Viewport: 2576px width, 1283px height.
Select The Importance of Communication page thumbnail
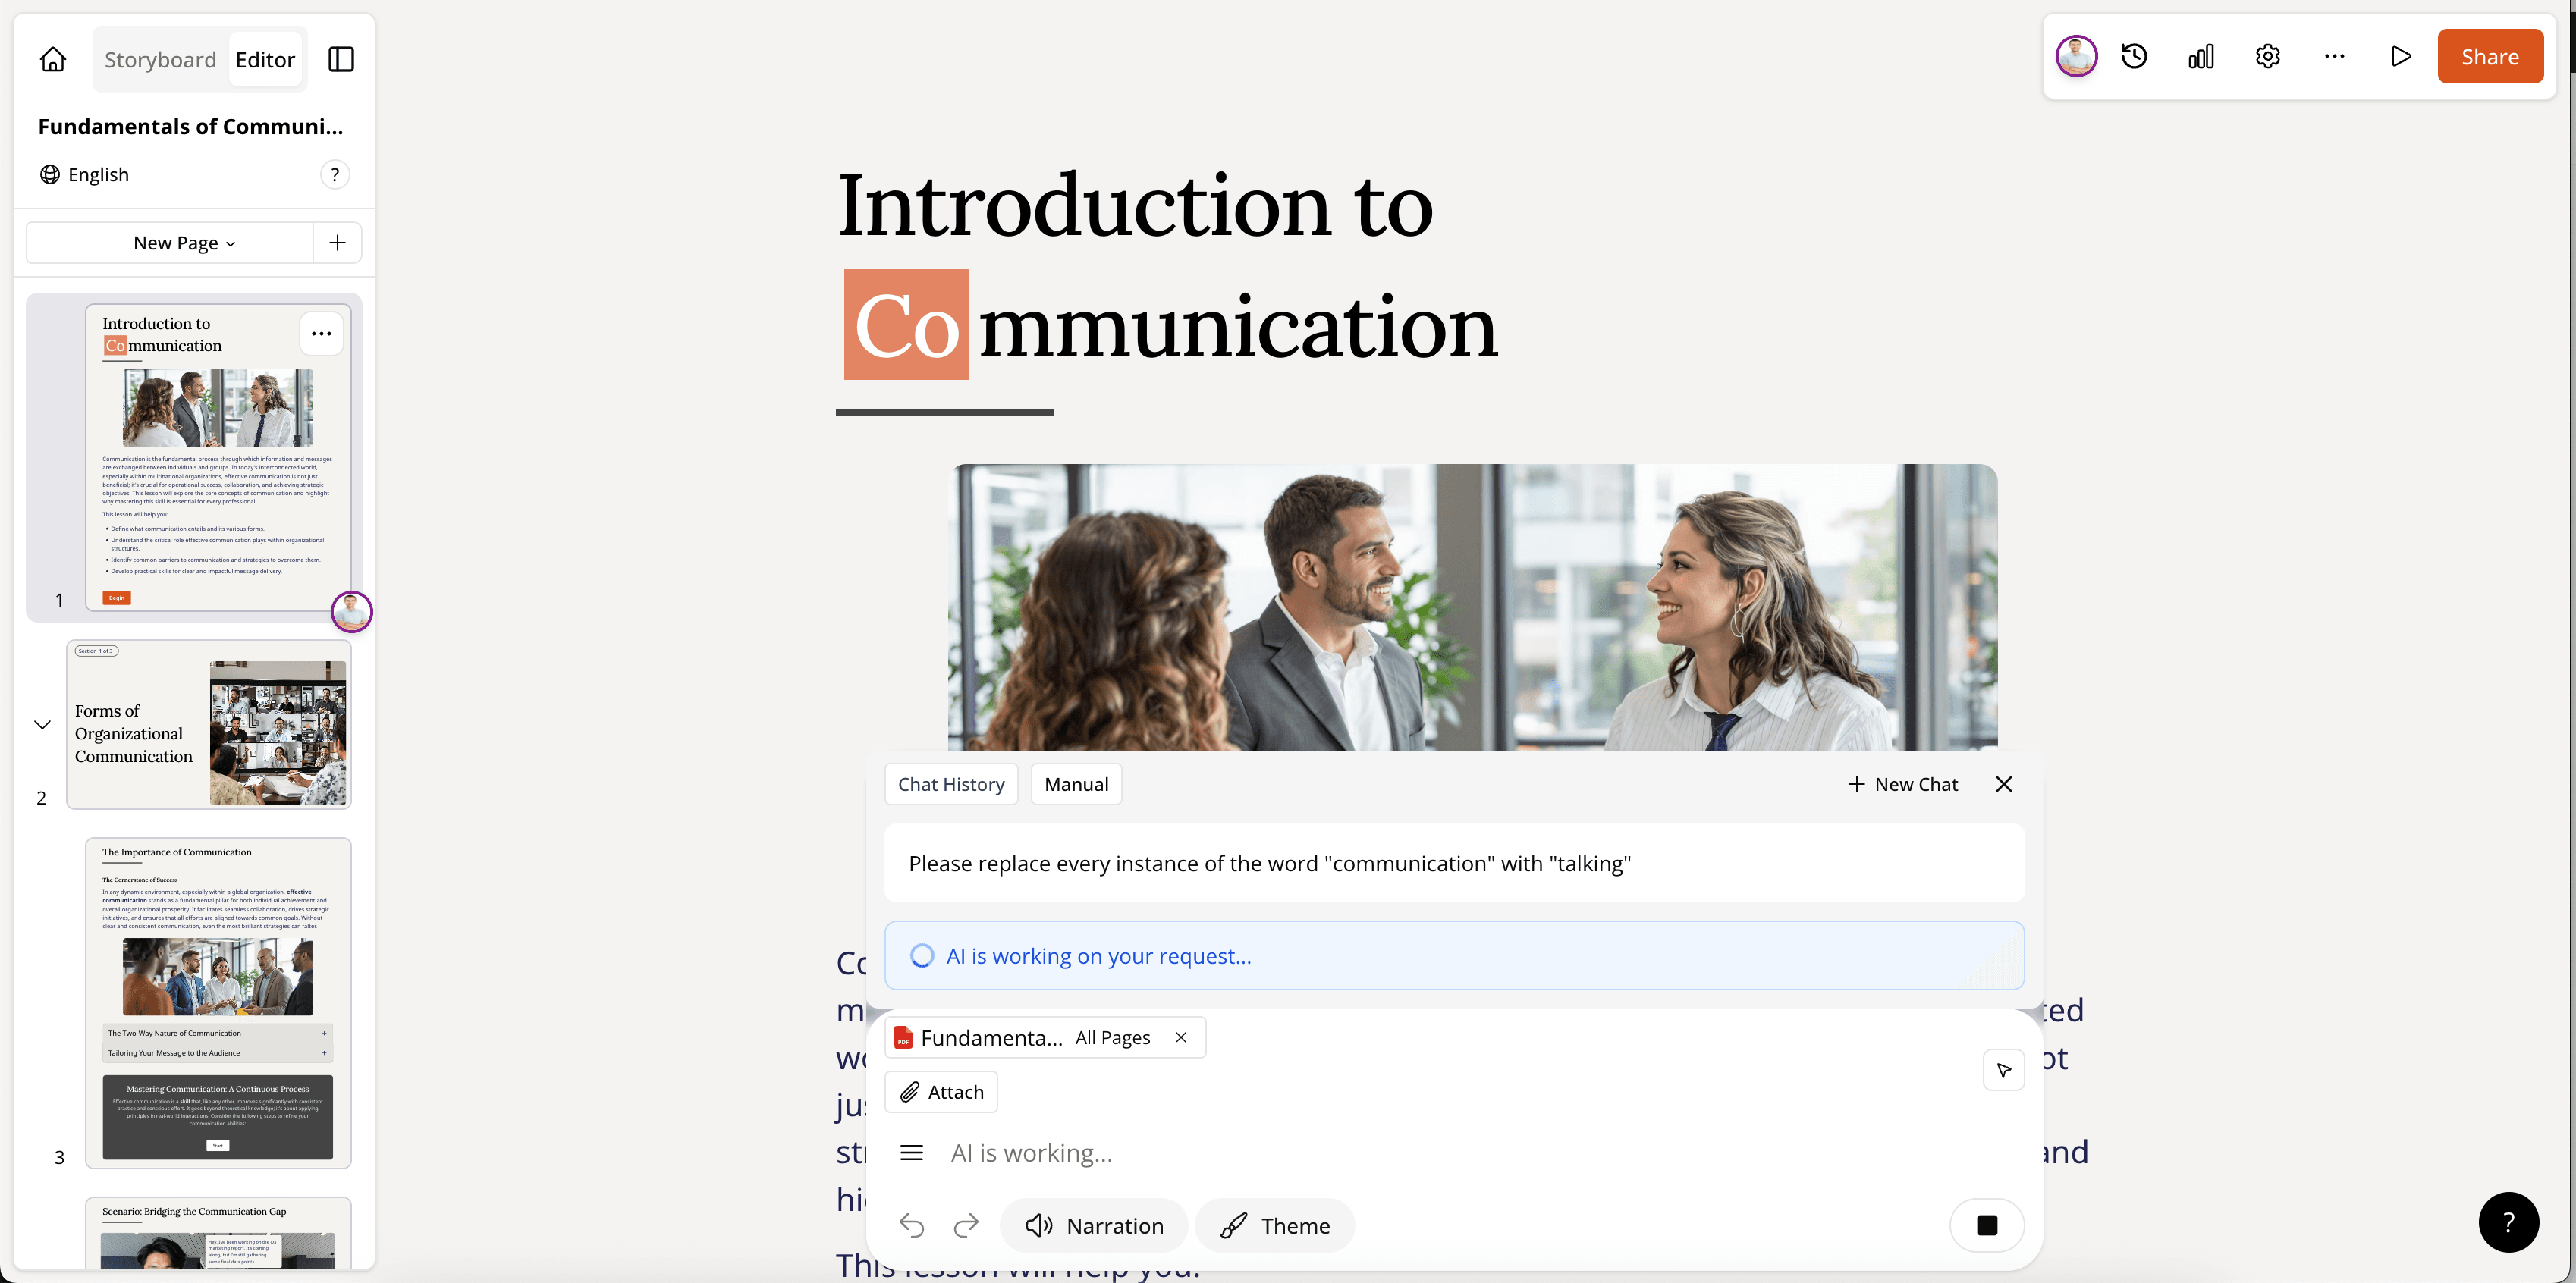click(218, 1003)
